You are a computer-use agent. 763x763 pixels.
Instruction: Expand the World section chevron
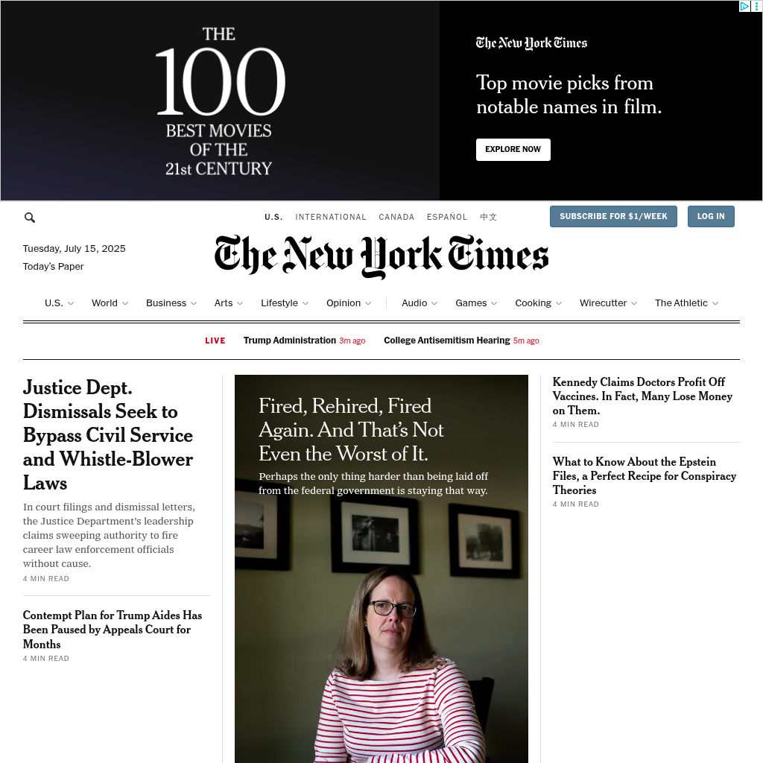[x=125, y=303]
